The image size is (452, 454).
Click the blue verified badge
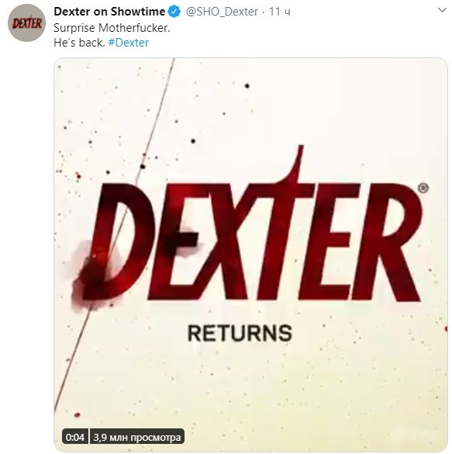[174, 12]
